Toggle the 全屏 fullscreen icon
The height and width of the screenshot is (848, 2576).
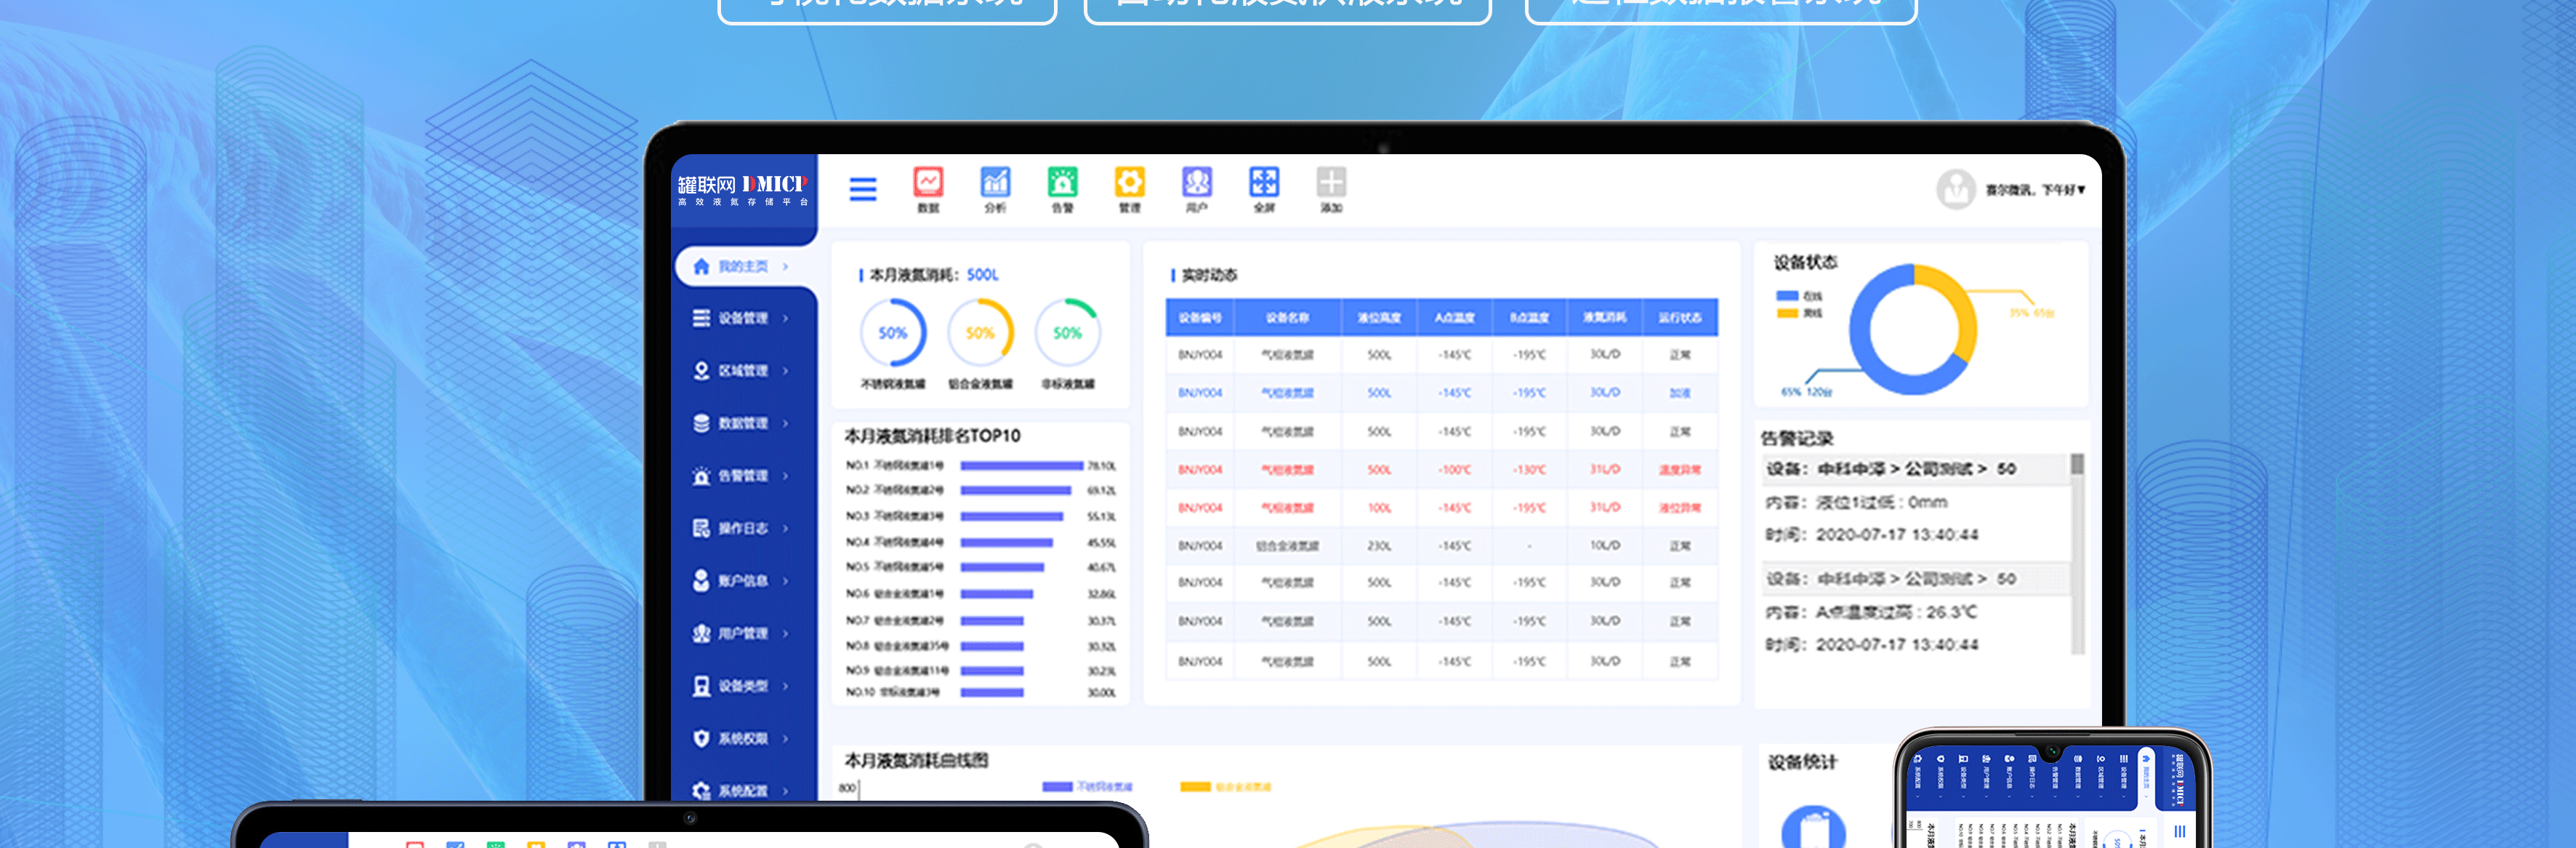coord(1264,182)
